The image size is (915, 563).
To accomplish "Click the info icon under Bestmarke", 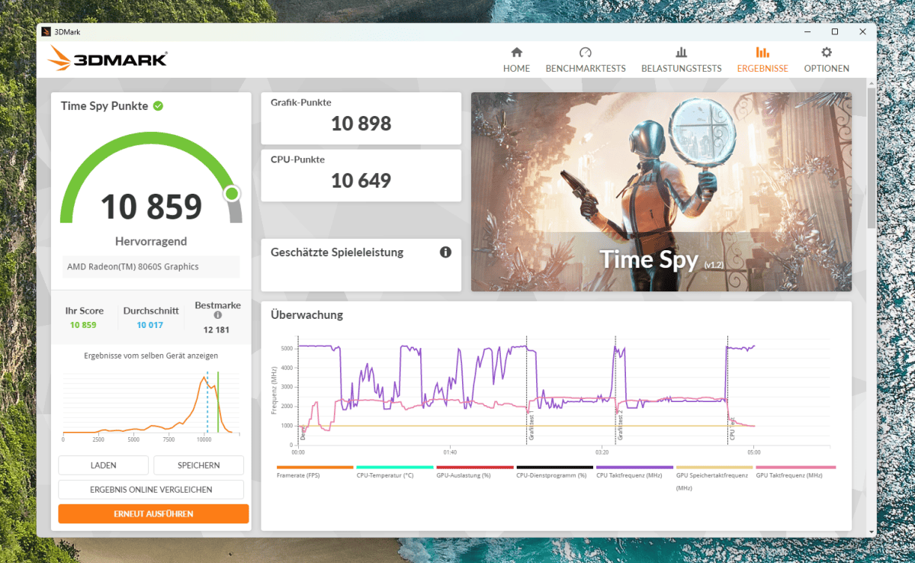I will click(217, 315).
